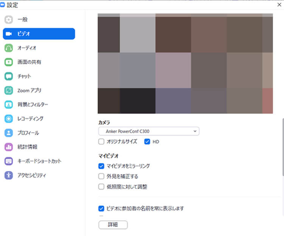The height and width of the screenshot is (236, 284).
Task: Uncheck the HD checkbox
Action: tap(147, 142)
